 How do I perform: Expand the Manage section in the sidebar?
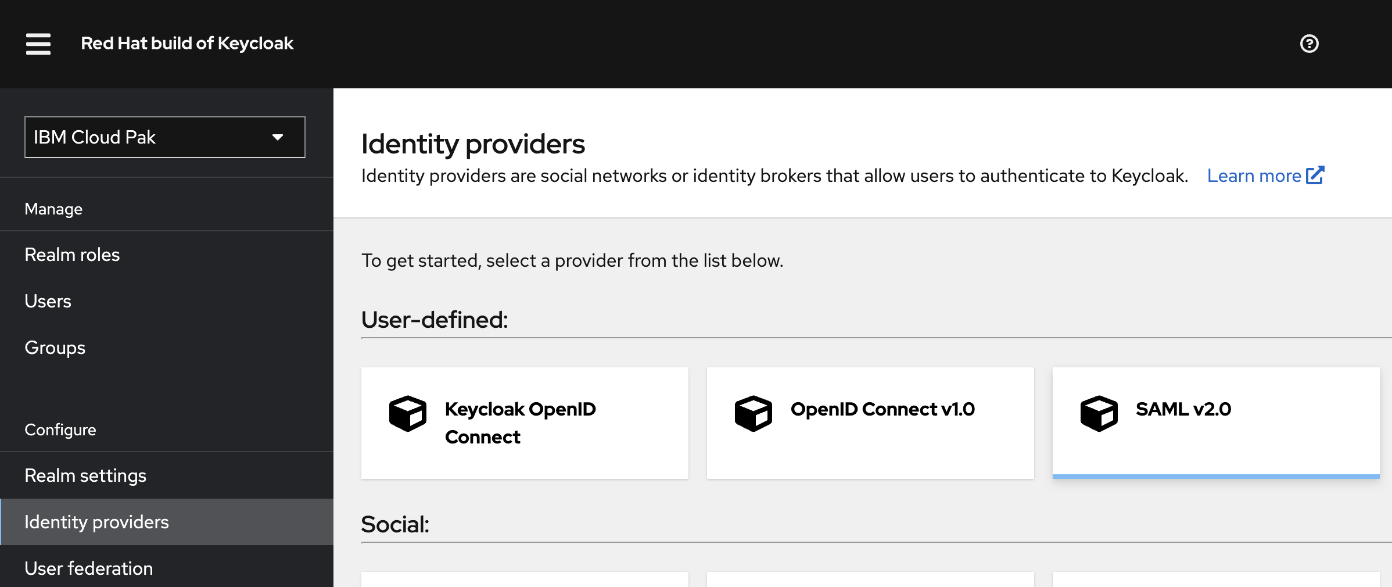point(53,209)
